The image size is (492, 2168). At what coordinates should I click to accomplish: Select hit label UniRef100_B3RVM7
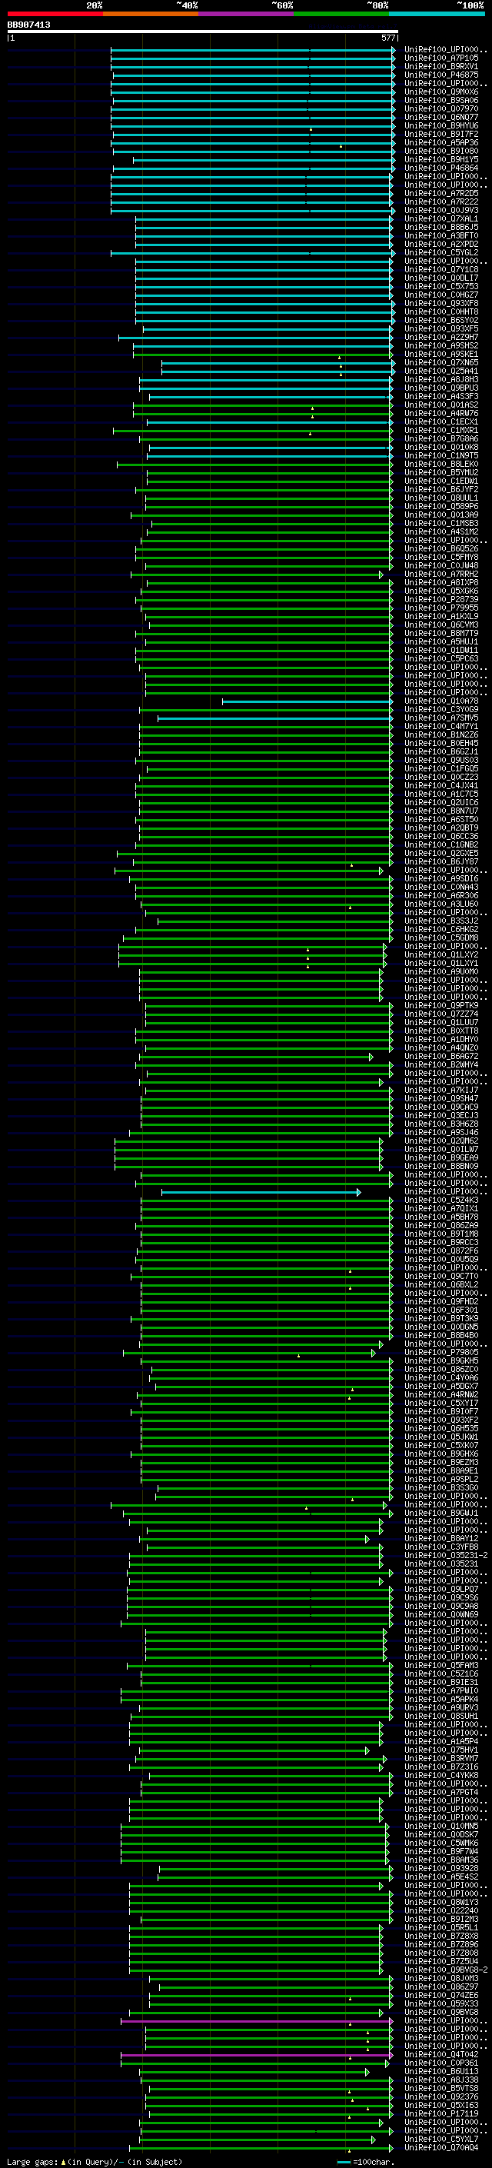(x=441, y=1758)
